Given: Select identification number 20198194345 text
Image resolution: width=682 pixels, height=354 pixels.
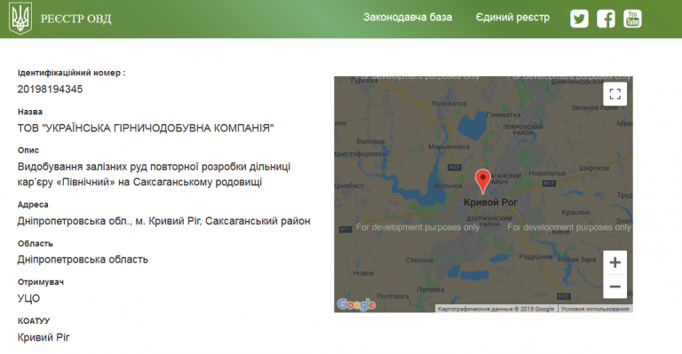Looking at the screenshot, I should coord(50,89).
